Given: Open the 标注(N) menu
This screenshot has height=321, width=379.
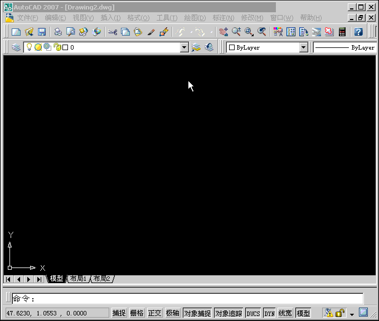Looking at the screenshot, I should (223, 18).
